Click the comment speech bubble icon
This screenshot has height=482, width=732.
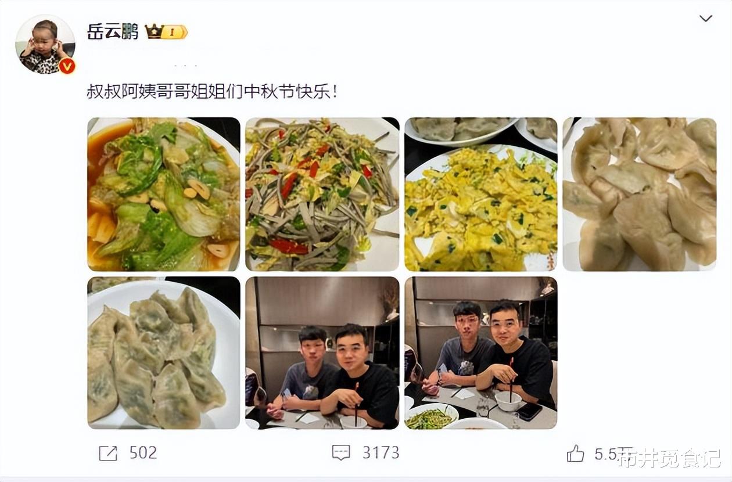point(341,453)
